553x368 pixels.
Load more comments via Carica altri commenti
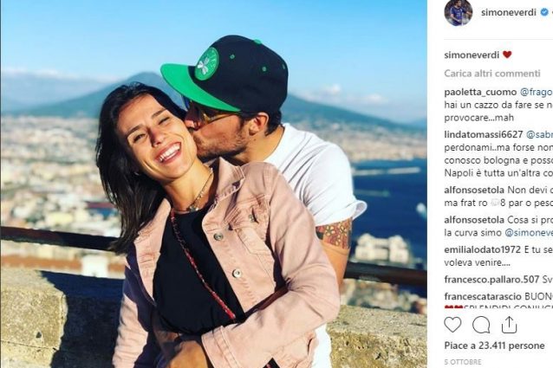(x=492, y=74)
